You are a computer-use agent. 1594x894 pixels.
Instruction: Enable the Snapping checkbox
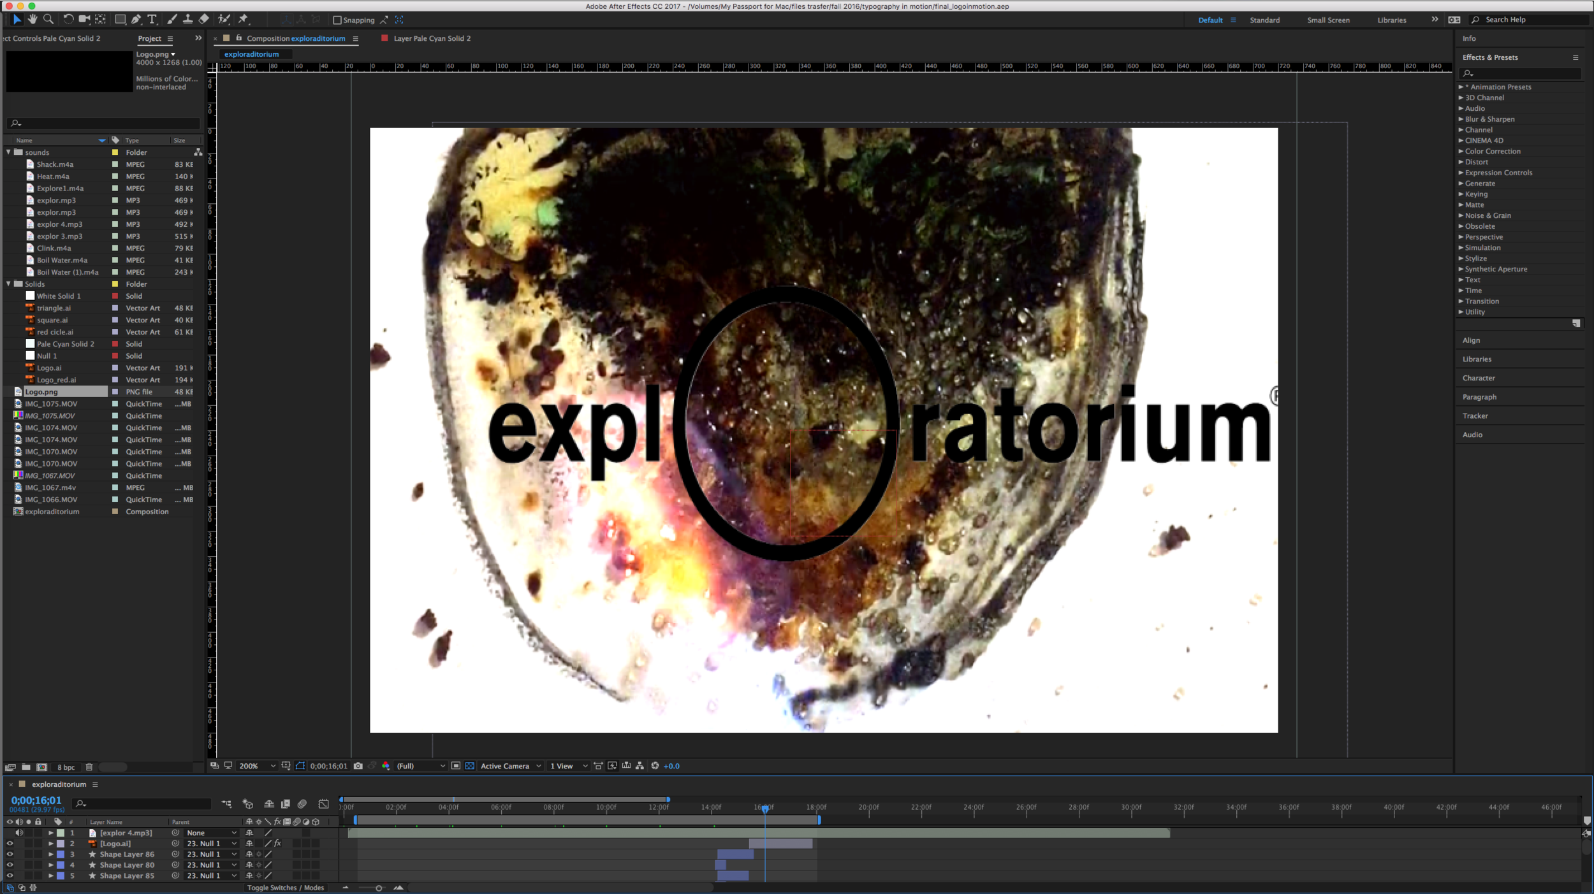click(337, 20)
